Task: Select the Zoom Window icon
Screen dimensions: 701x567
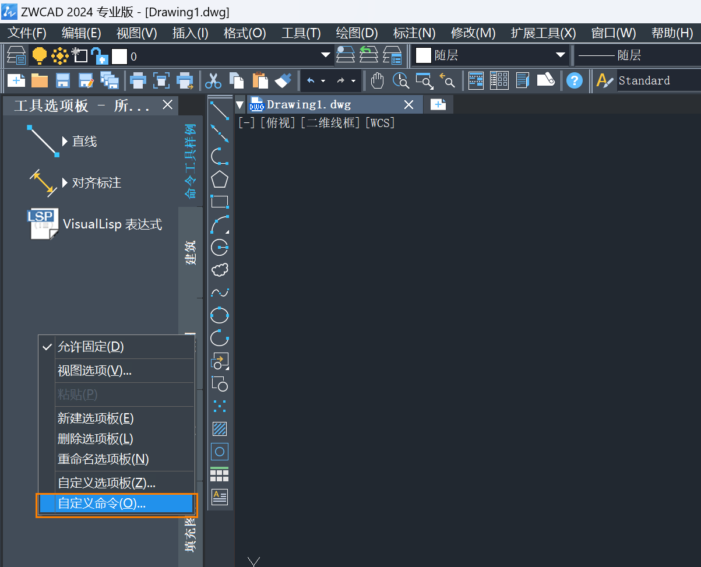Action: point(424,80)
